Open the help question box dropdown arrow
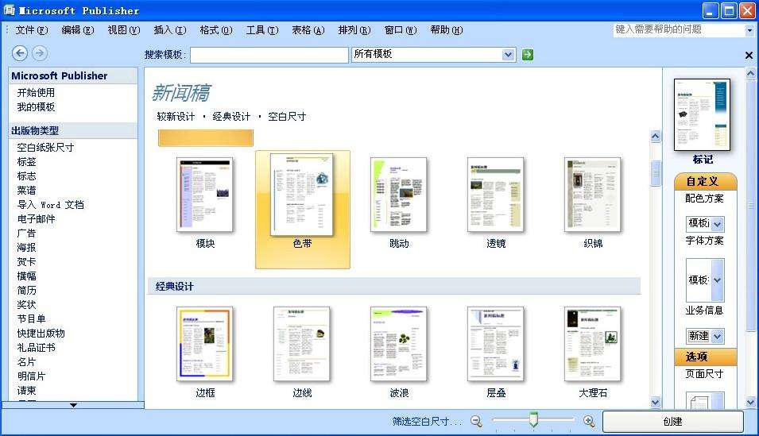 click(x=749, y=30)
